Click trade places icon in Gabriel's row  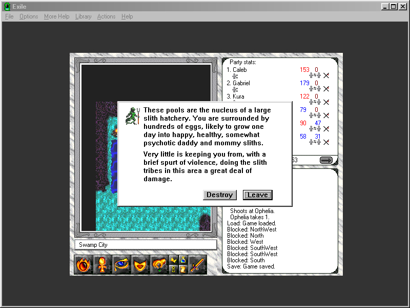coord(315,89)
